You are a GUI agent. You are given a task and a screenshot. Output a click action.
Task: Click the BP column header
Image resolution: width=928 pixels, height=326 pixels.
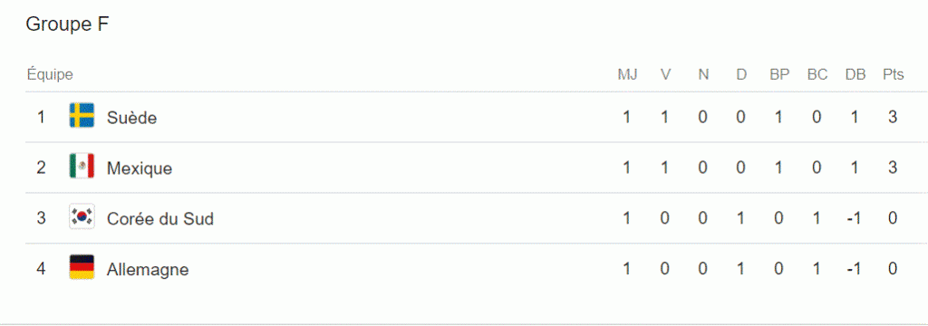point(779,75)
